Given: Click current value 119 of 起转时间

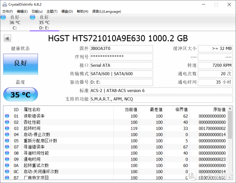Looking at the screenshot, I should 134,128.
